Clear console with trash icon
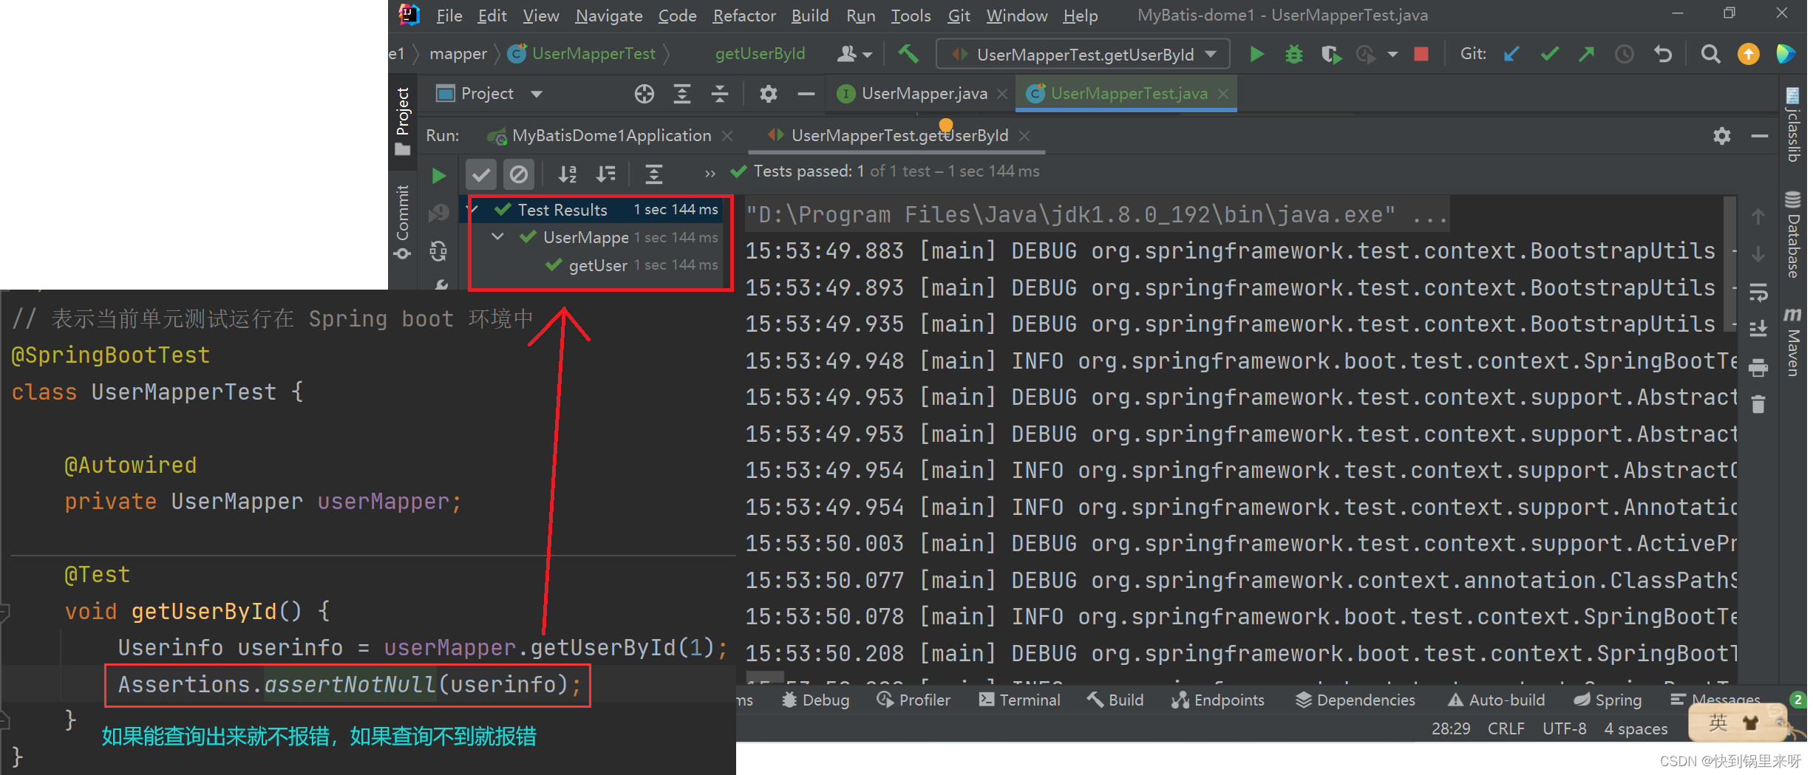1813x775 pixels. [1758, 404]
